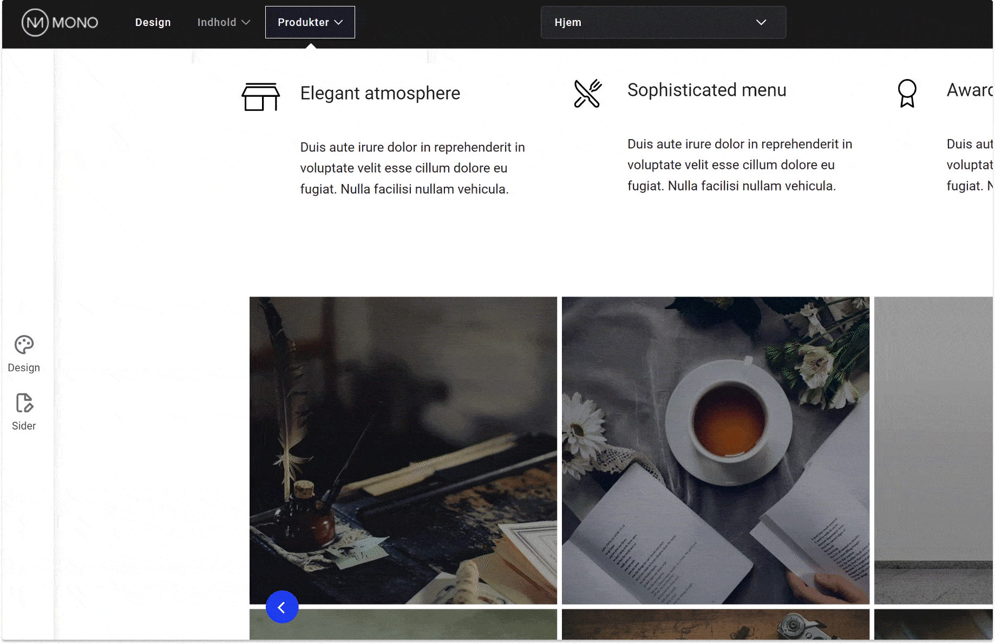The image size is (995, 644).
Task: Click the storefront icon beside Elegant atmosphere
Action: coord(260,97)
